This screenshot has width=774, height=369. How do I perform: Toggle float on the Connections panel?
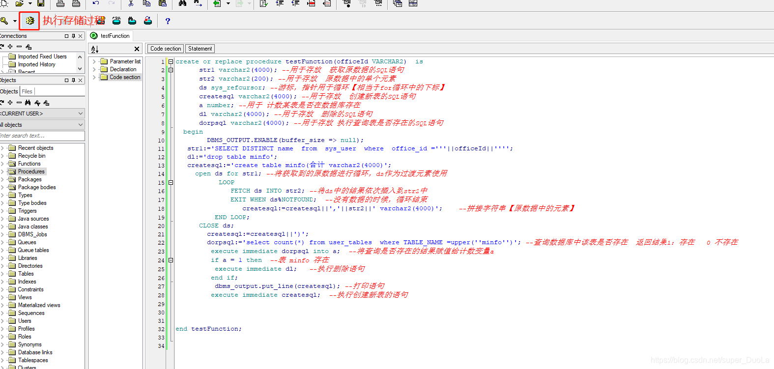(66, 36)
